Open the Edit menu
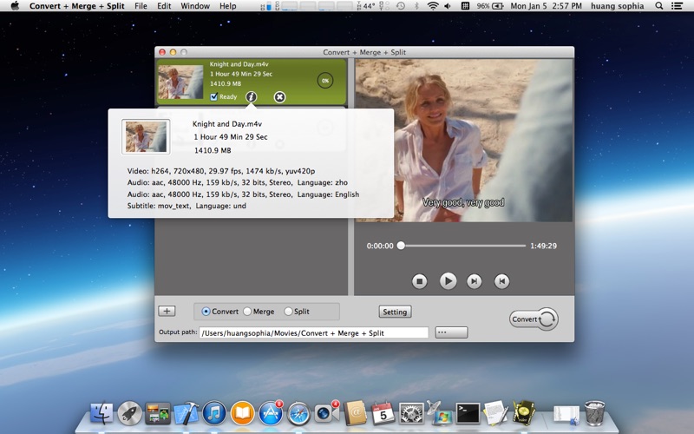 pos(164,6)
